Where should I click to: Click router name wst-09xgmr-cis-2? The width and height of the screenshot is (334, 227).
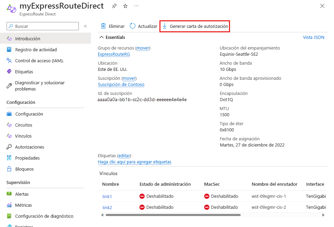pos(269,207)
